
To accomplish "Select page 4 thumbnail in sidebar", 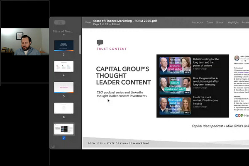I will tap(63, 66).
